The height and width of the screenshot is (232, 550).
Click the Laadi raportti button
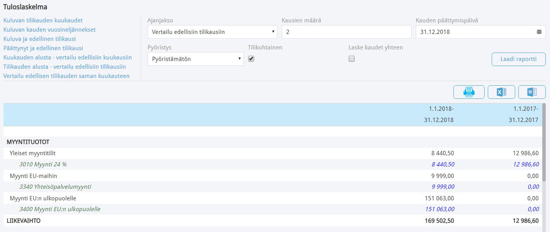(519, 59)
